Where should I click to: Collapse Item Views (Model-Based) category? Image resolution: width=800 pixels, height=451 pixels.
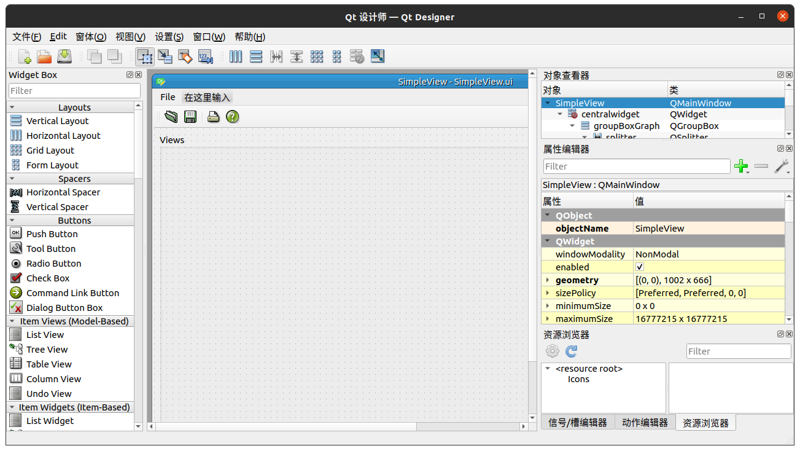pyautogui.click(x=12, y=321)
